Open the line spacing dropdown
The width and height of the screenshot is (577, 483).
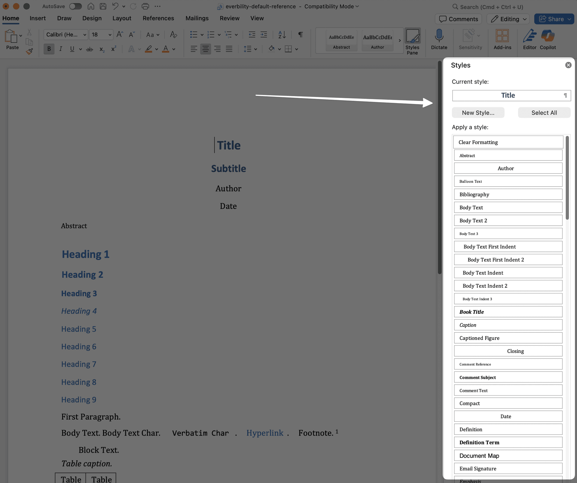click(x=256, y=49)
